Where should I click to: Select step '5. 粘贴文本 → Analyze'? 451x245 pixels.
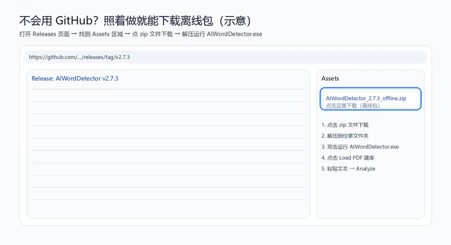(348, 169)
